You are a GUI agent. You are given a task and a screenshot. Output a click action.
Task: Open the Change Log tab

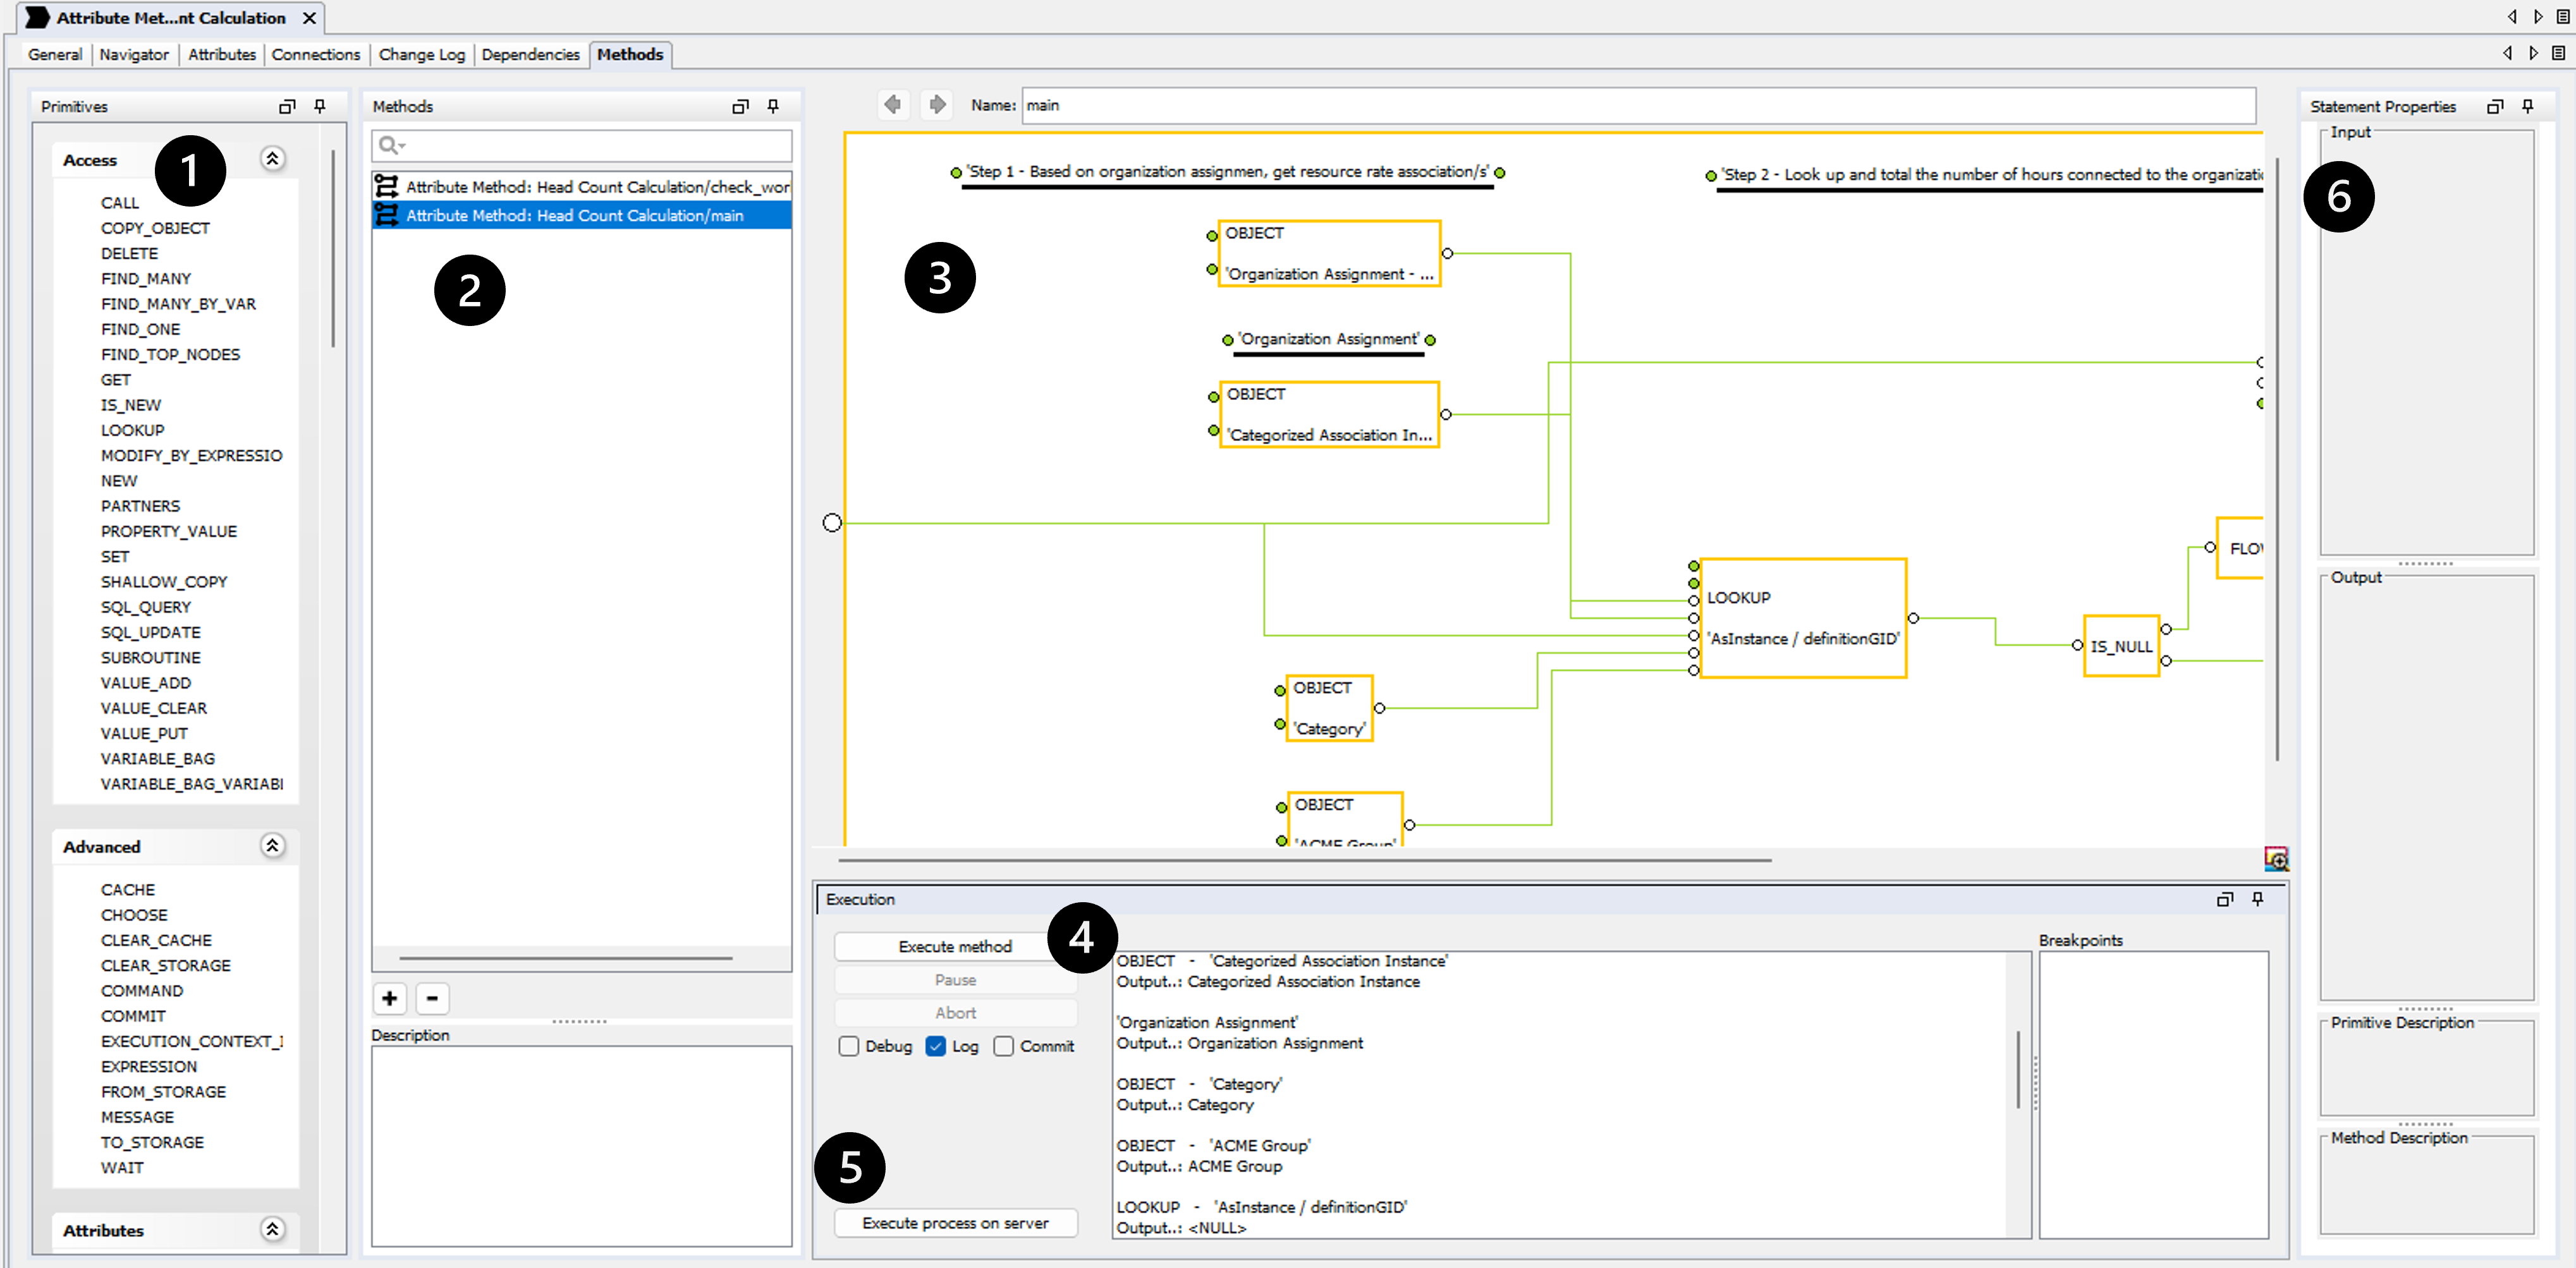[421, 54]
